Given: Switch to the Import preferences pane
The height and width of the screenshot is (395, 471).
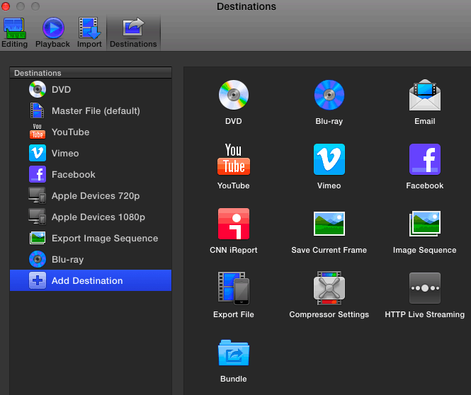Looking at the screenshot, I should [x=89, y=33].
